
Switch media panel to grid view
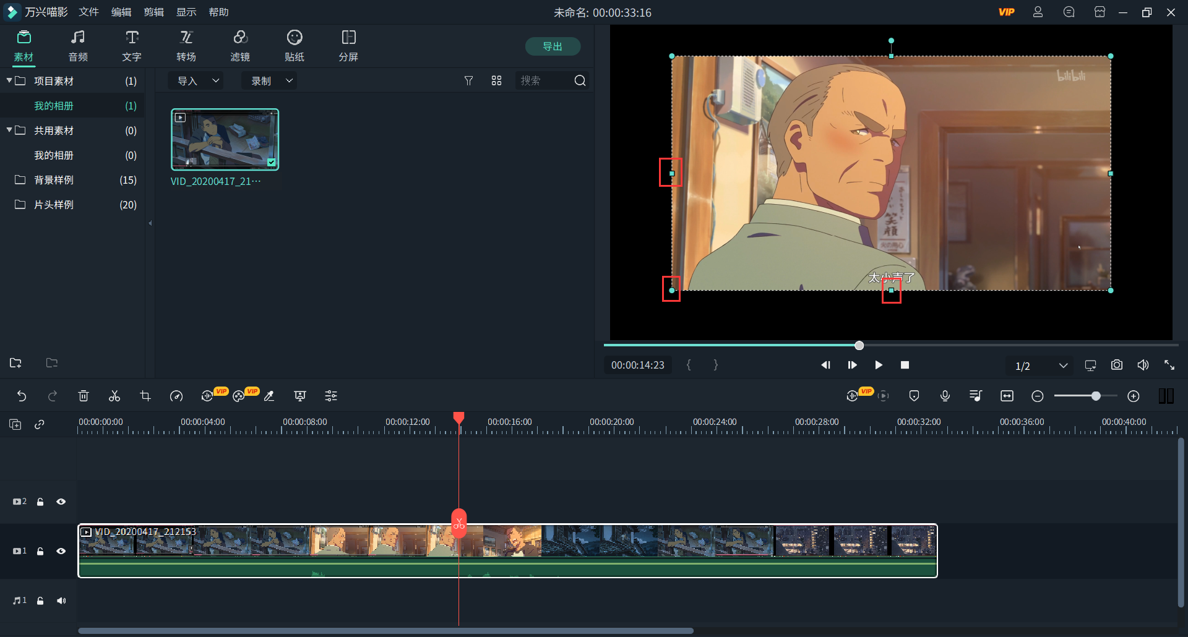pos(496,80)
